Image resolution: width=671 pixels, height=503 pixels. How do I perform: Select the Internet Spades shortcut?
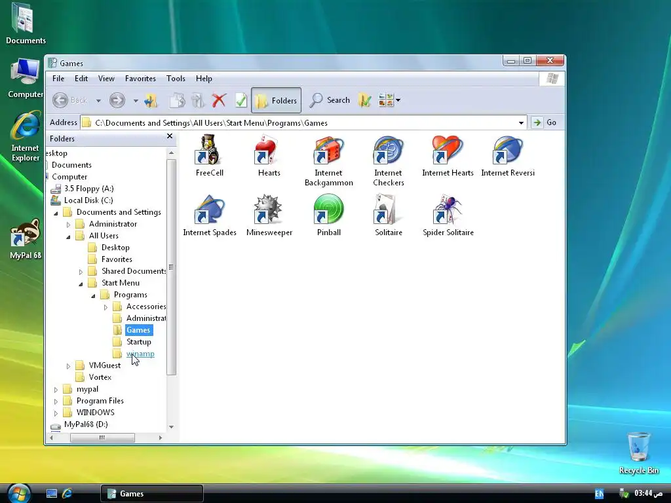click(209, 215)
